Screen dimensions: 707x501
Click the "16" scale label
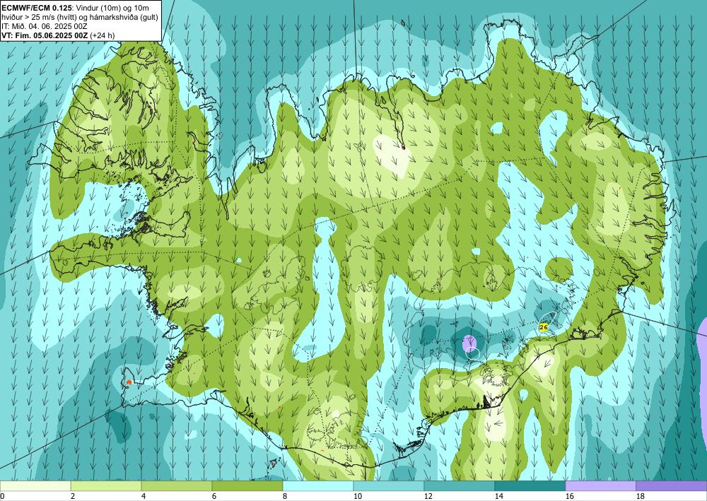point(569,496)
